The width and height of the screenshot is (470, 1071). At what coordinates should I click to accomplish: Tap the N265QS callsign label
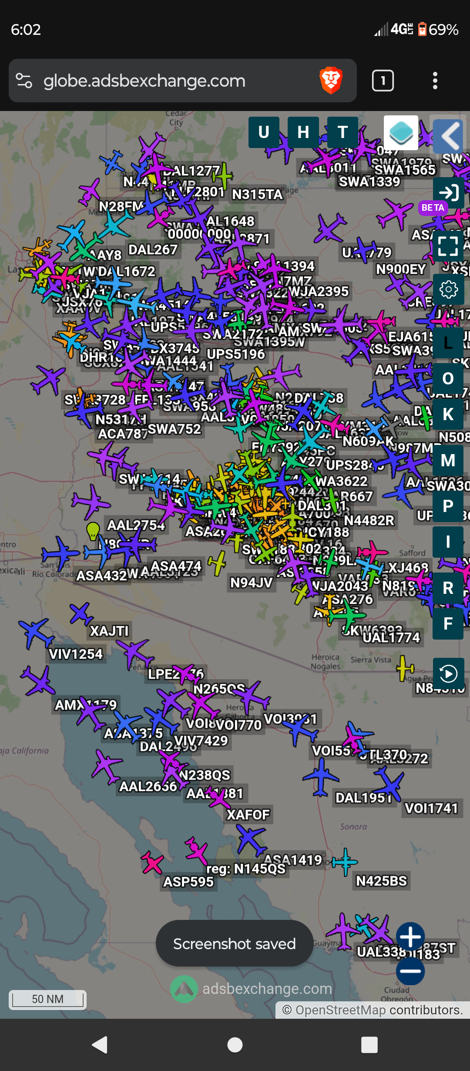[219, 689]
